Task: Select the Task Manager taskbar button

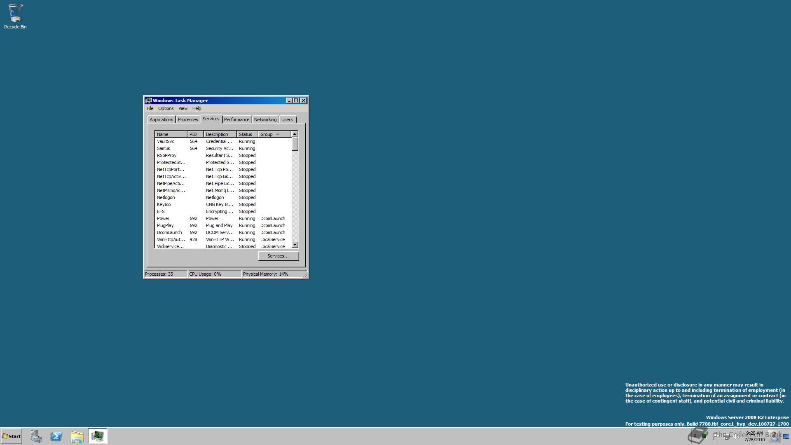Action: 98,436
